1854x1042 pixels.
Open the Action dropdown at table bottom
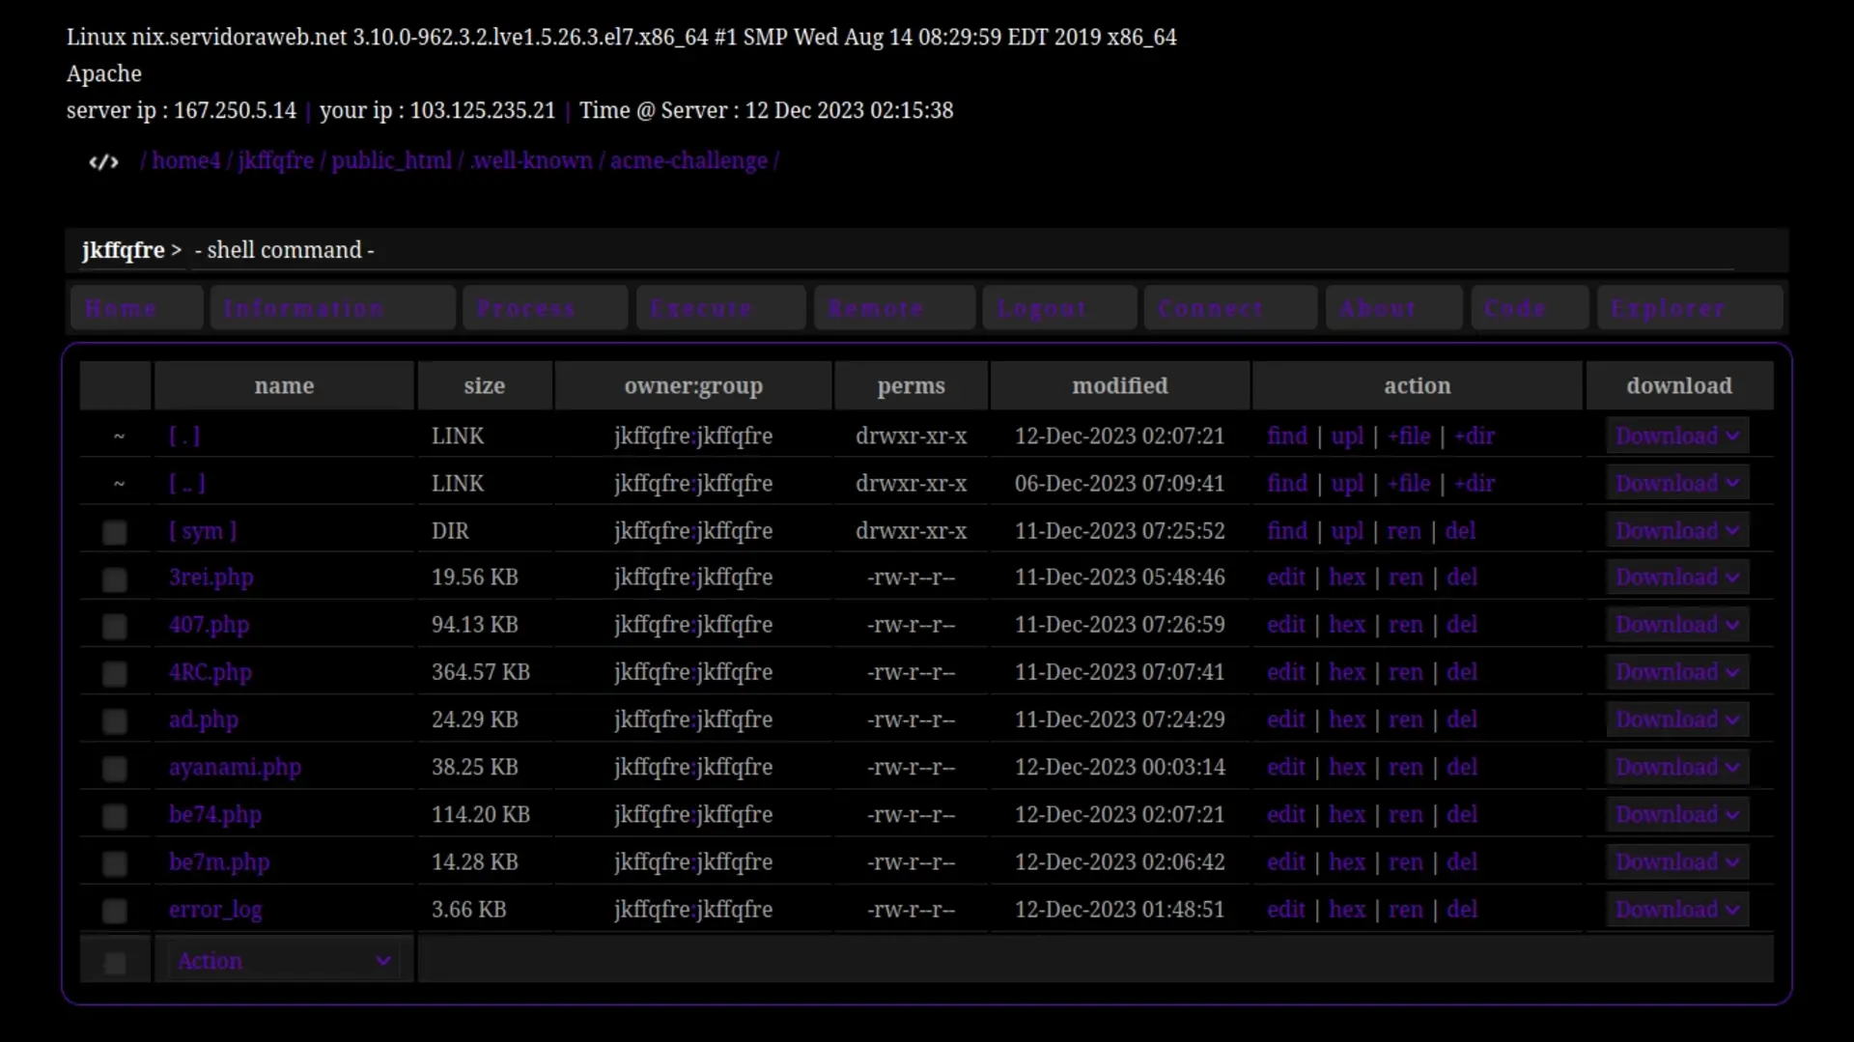tap(283, 960)
